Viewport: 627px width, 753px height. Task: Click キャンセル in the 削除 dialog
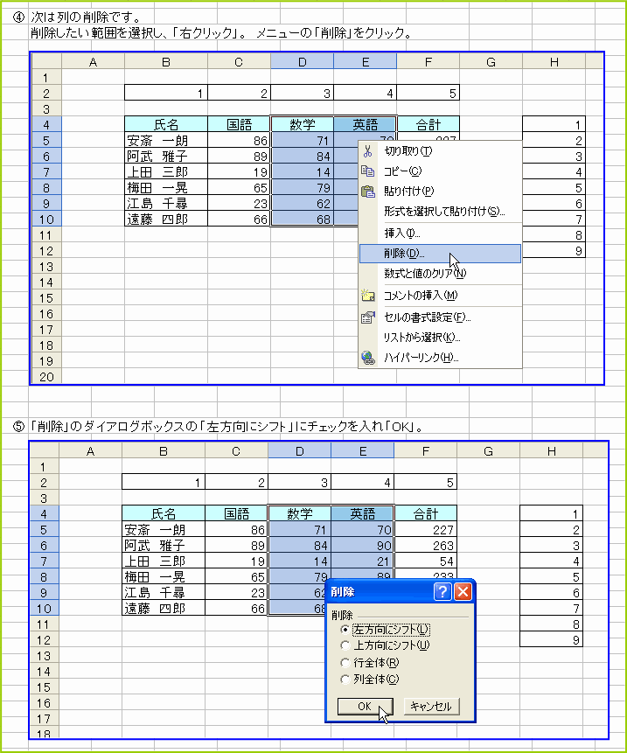click(431, 706)
